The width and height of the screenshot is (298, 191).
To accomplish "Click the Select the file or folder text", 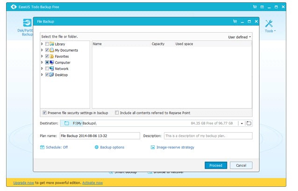I will (x=59, y=37).
